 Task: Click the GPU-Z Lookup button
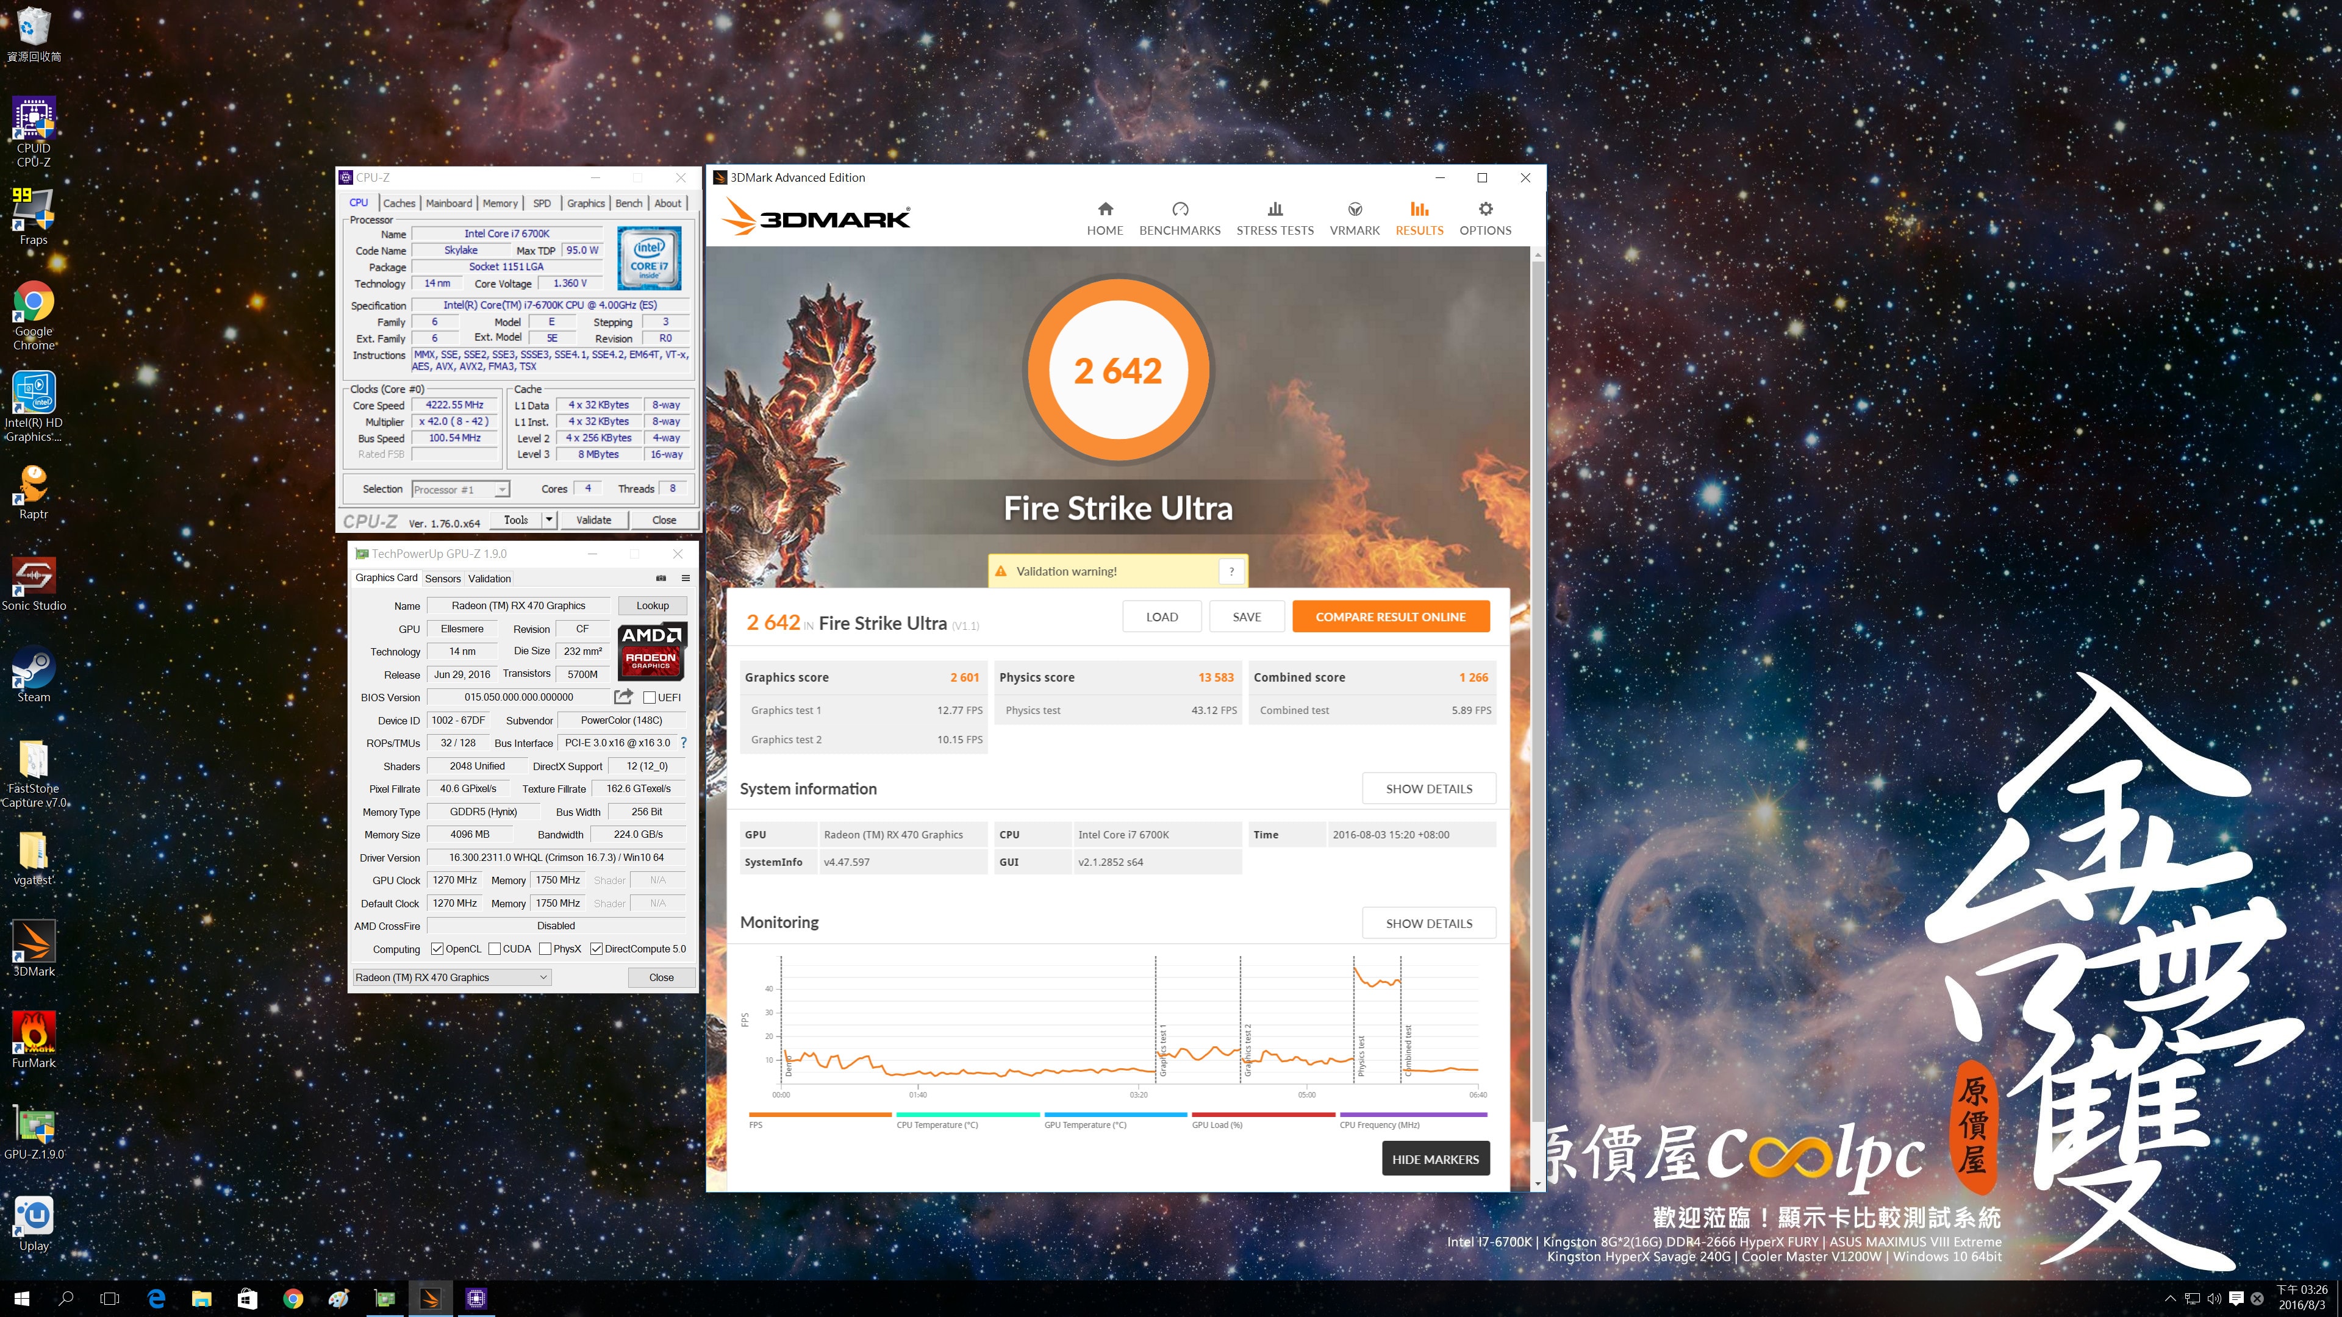tap(652, 605)
